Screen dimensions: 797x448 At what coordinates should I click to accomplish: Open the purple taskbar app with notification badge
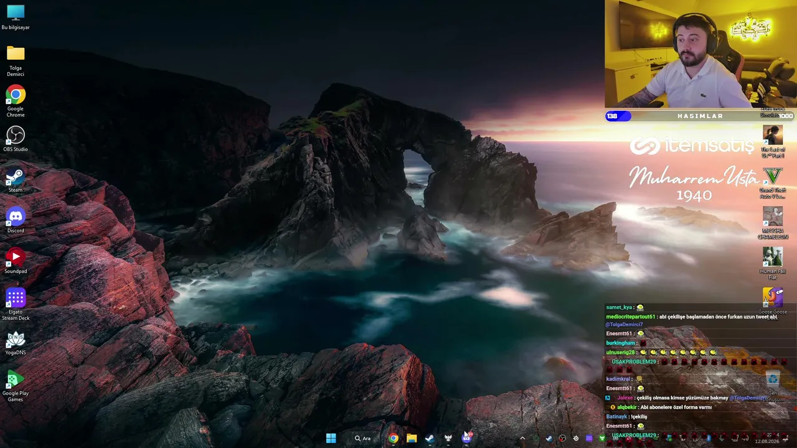click(466, 438)
